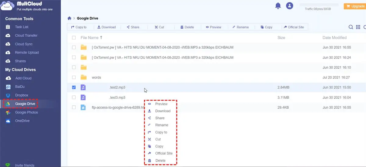Check the ftp-access-to-google-drive file checkbox

pyautogui.click(x=74, y=107)
